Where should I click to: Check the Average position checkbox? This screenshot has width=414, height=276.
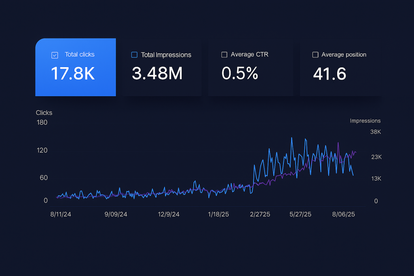315,55
